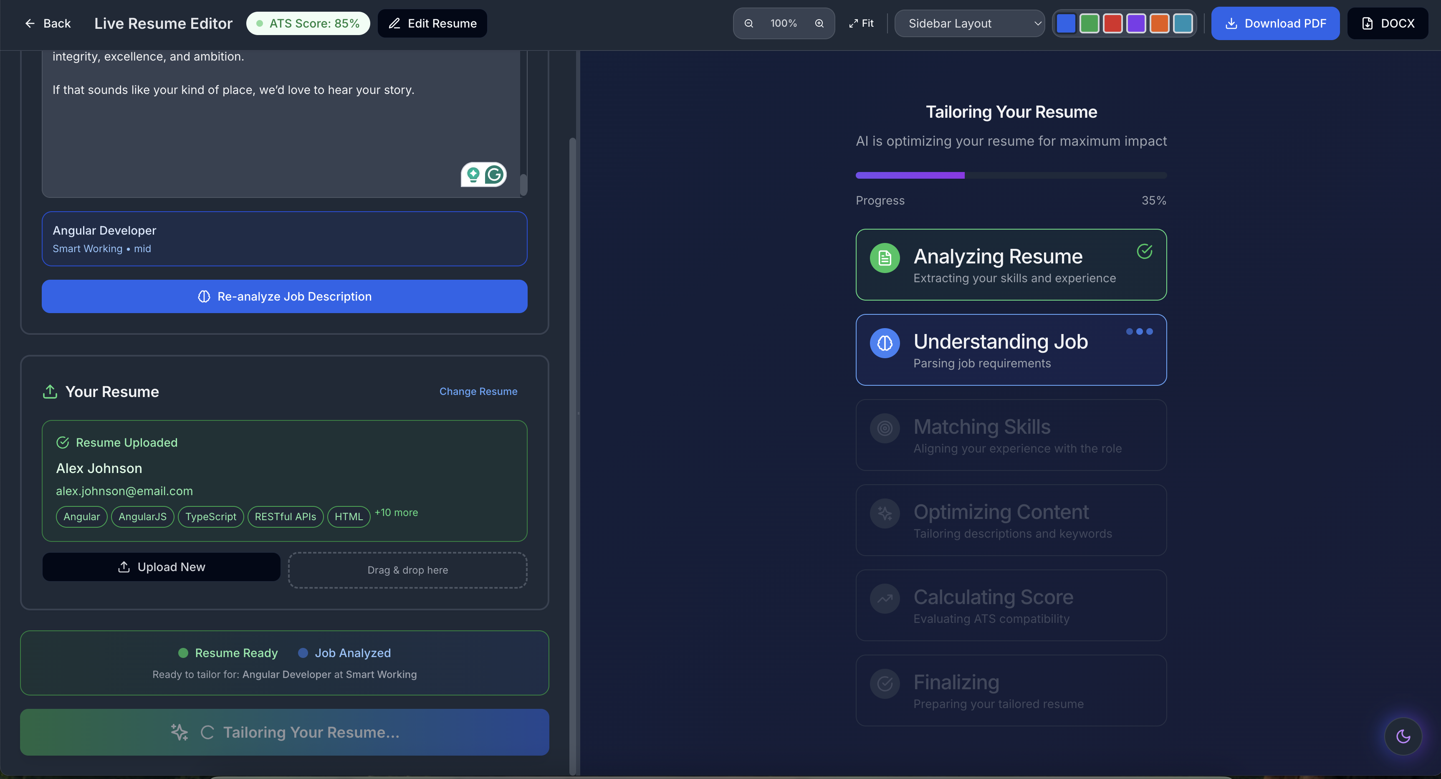Select the teal color swatch
1441x779 pixels.
tap(1183, 23)
